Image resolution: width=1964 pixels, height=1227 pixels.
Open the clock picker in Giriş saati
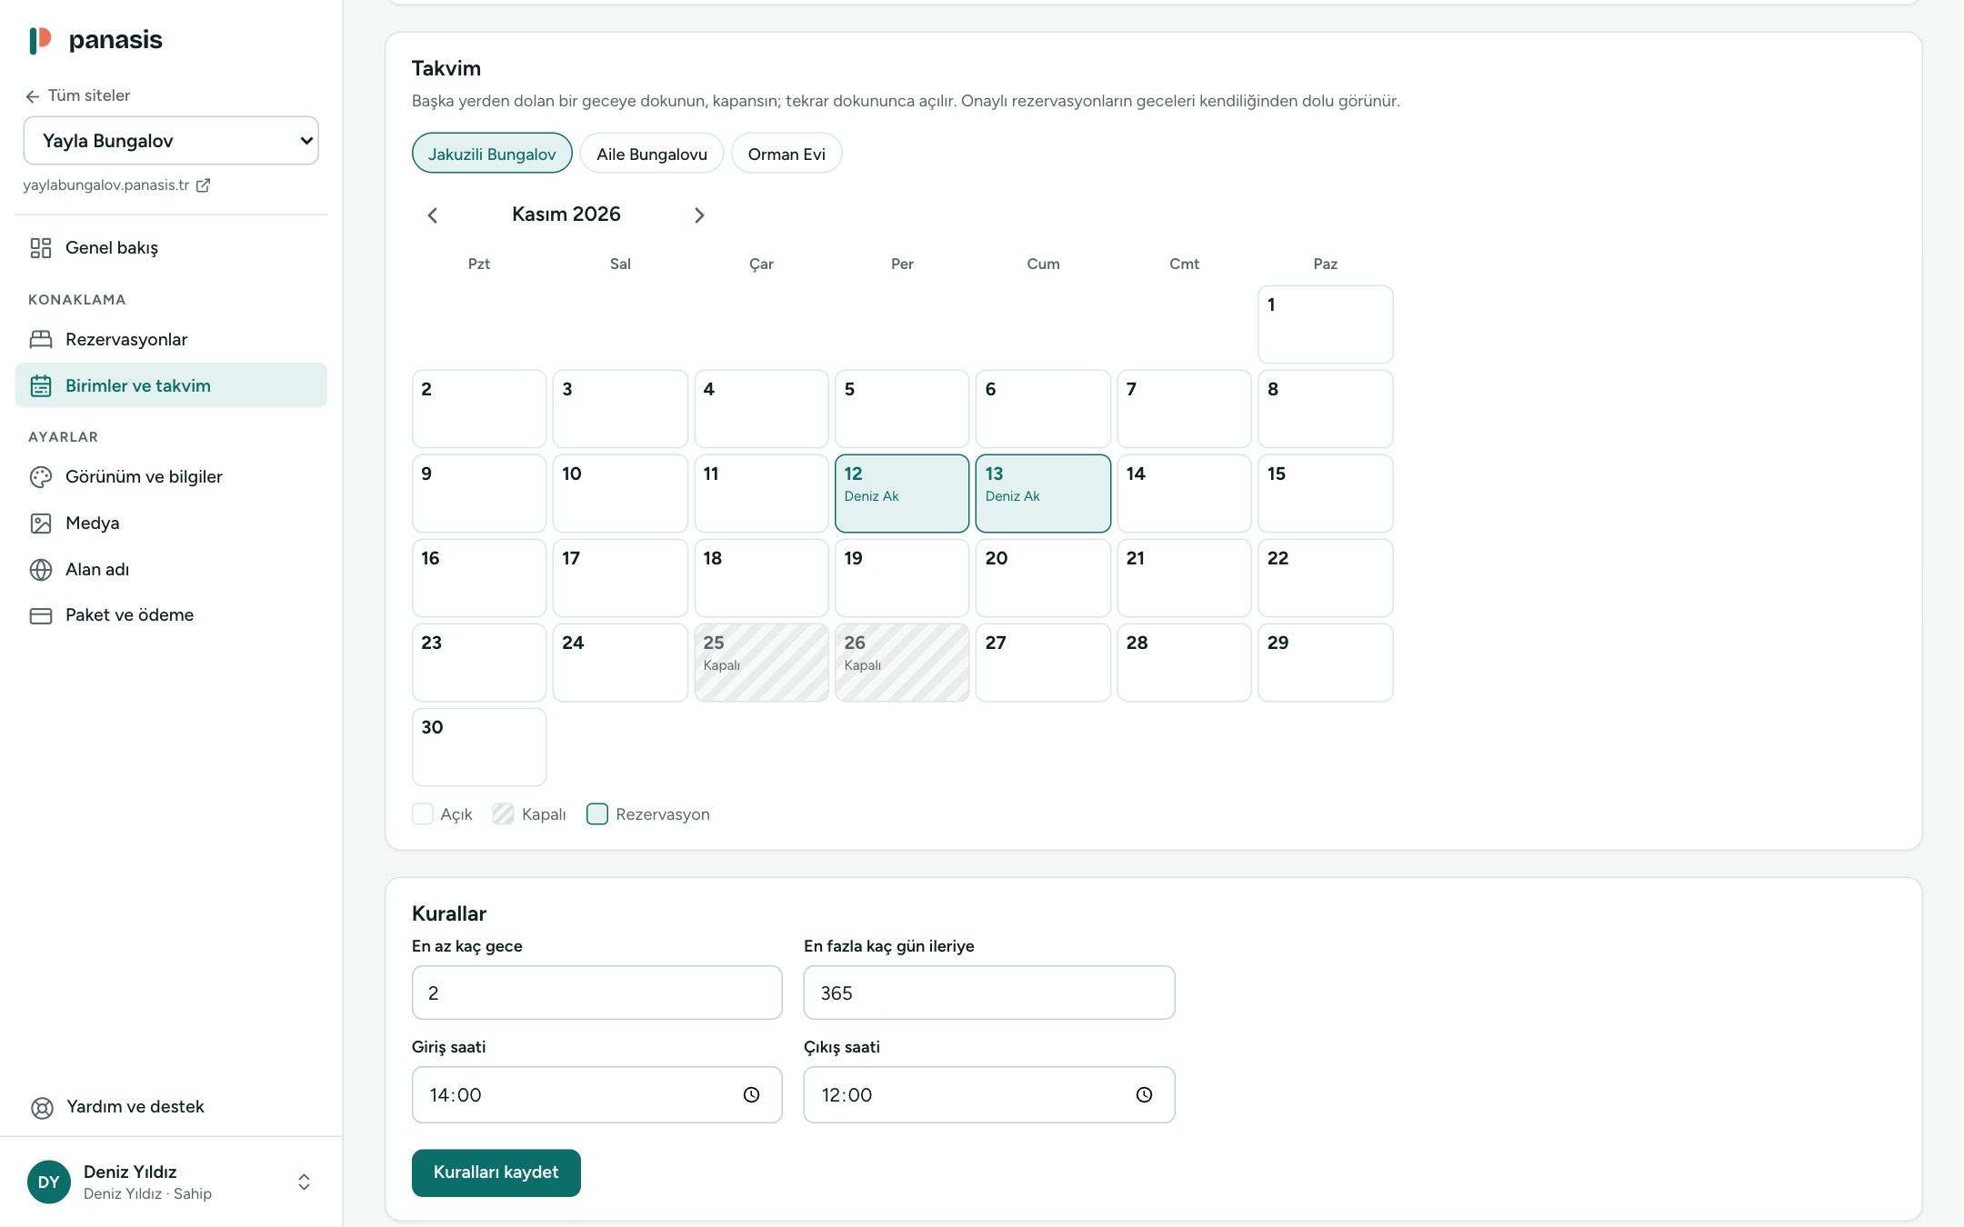(751, 1095)
